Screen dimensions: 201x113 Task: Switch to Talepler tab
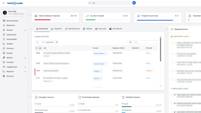(x=87, y=29)
